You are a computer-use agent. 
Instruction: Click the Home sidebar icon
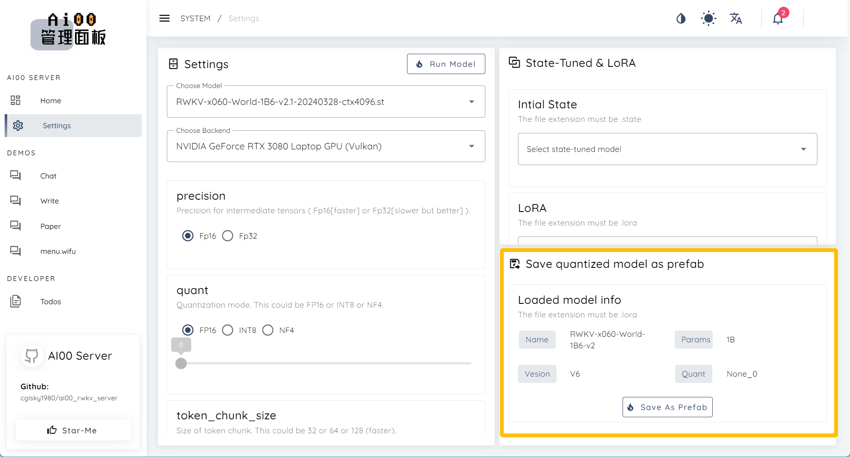[x=16, y=100]
